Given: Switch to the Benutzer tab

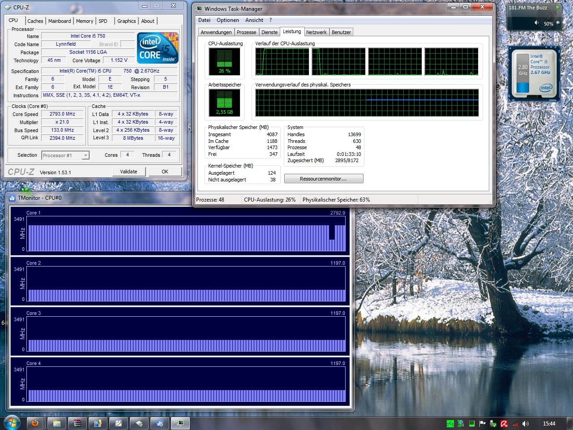Looking at the screenshot, I should 341,32.
